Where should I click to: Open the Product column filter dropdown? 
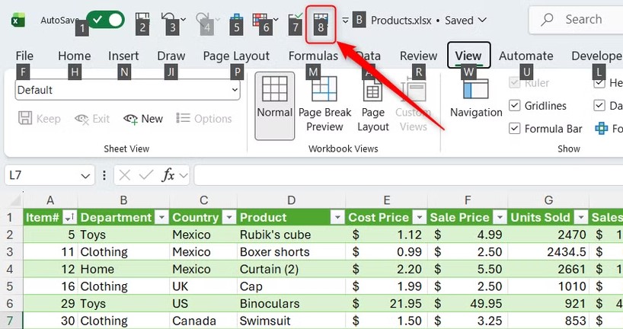(x=337, y=217)
